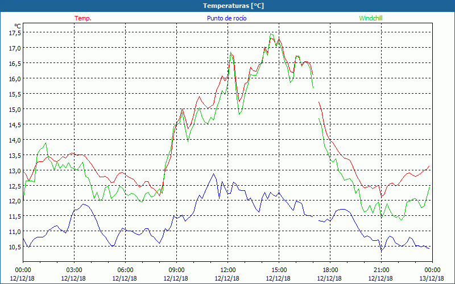Click the 12:00 time axis label
The height and width of the screenshot is (284, 455).
228,270
